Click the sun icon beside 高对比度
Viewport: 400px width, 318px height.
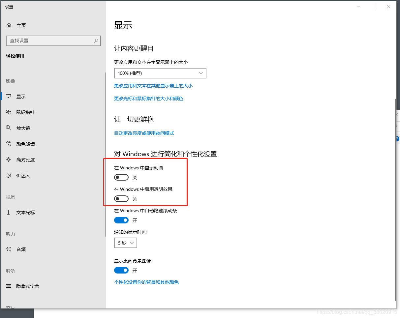pos(9,160)
